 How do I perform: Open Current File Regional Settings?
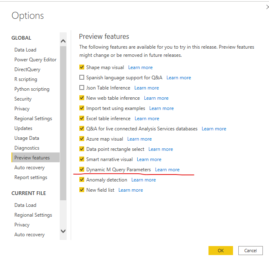(33, 215)
